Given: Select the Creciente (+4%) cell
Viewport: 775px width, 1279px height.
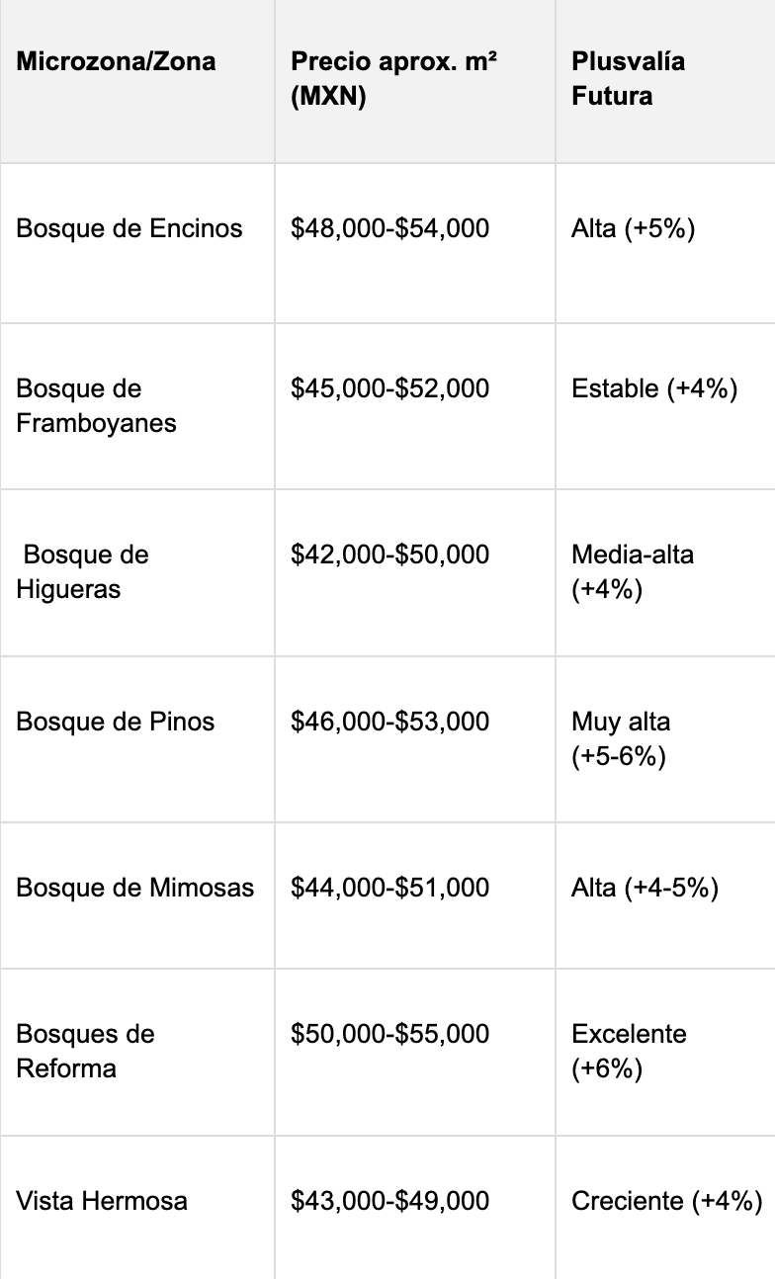Looking at the screenshot, I should (666, 1201).
